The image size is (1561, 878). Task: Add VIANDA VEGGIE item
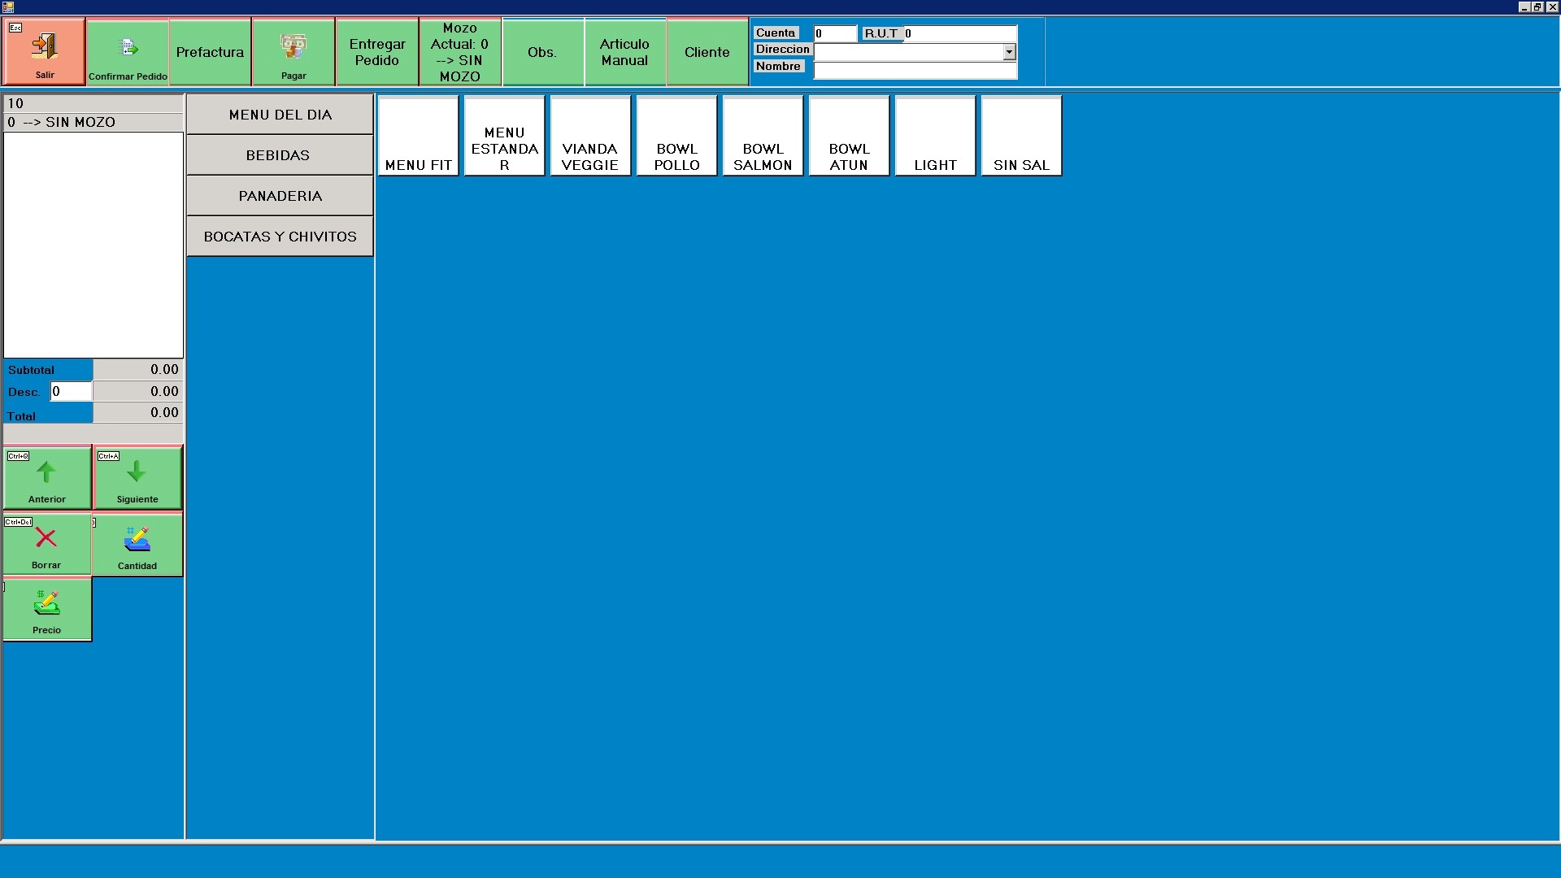tap(590, 137)
